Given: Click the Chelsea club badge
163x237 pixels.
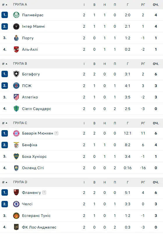Looking at the screenshot, I should 16,204.
